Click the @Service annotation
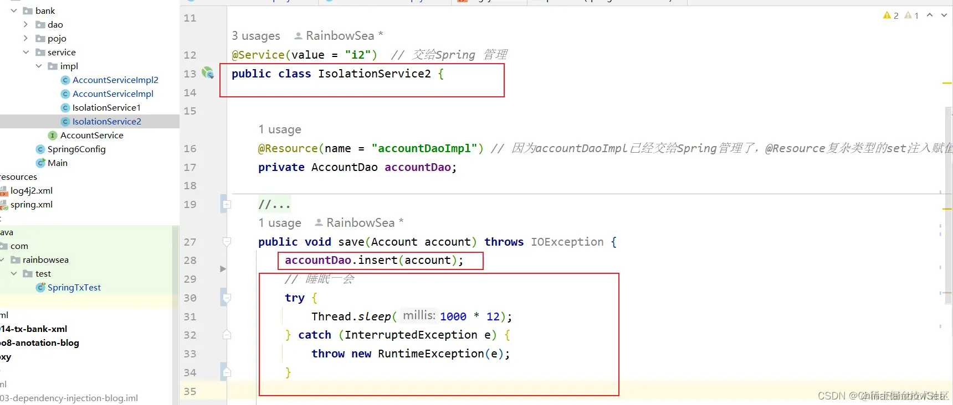This screenshot has width=953, height=405. coord(258,55)
